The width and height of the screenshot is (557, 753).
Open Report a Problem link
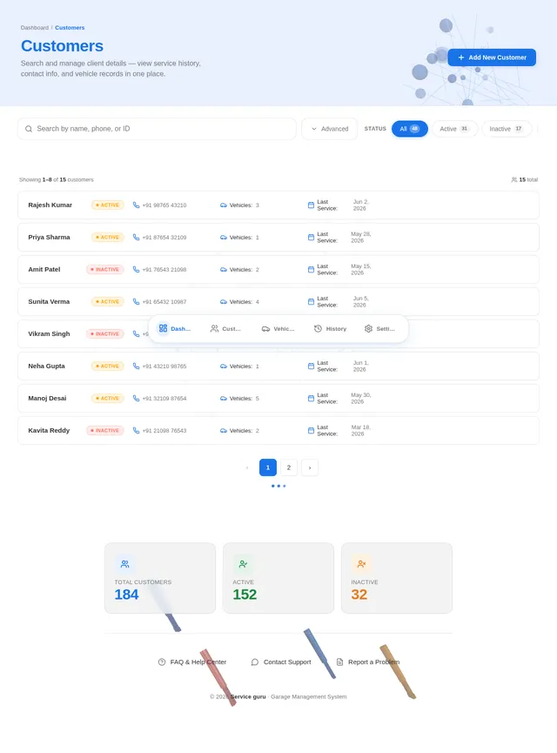tap(368, 662)
